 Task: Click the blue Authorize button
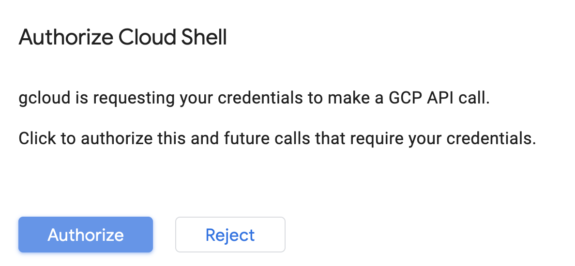86,235
